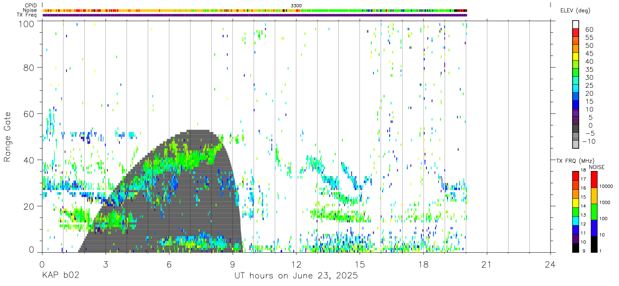The height and width of the screenshot is (286, 619).
Task: Click the red segment of NOISE colorbar
Action: point(594,180)
